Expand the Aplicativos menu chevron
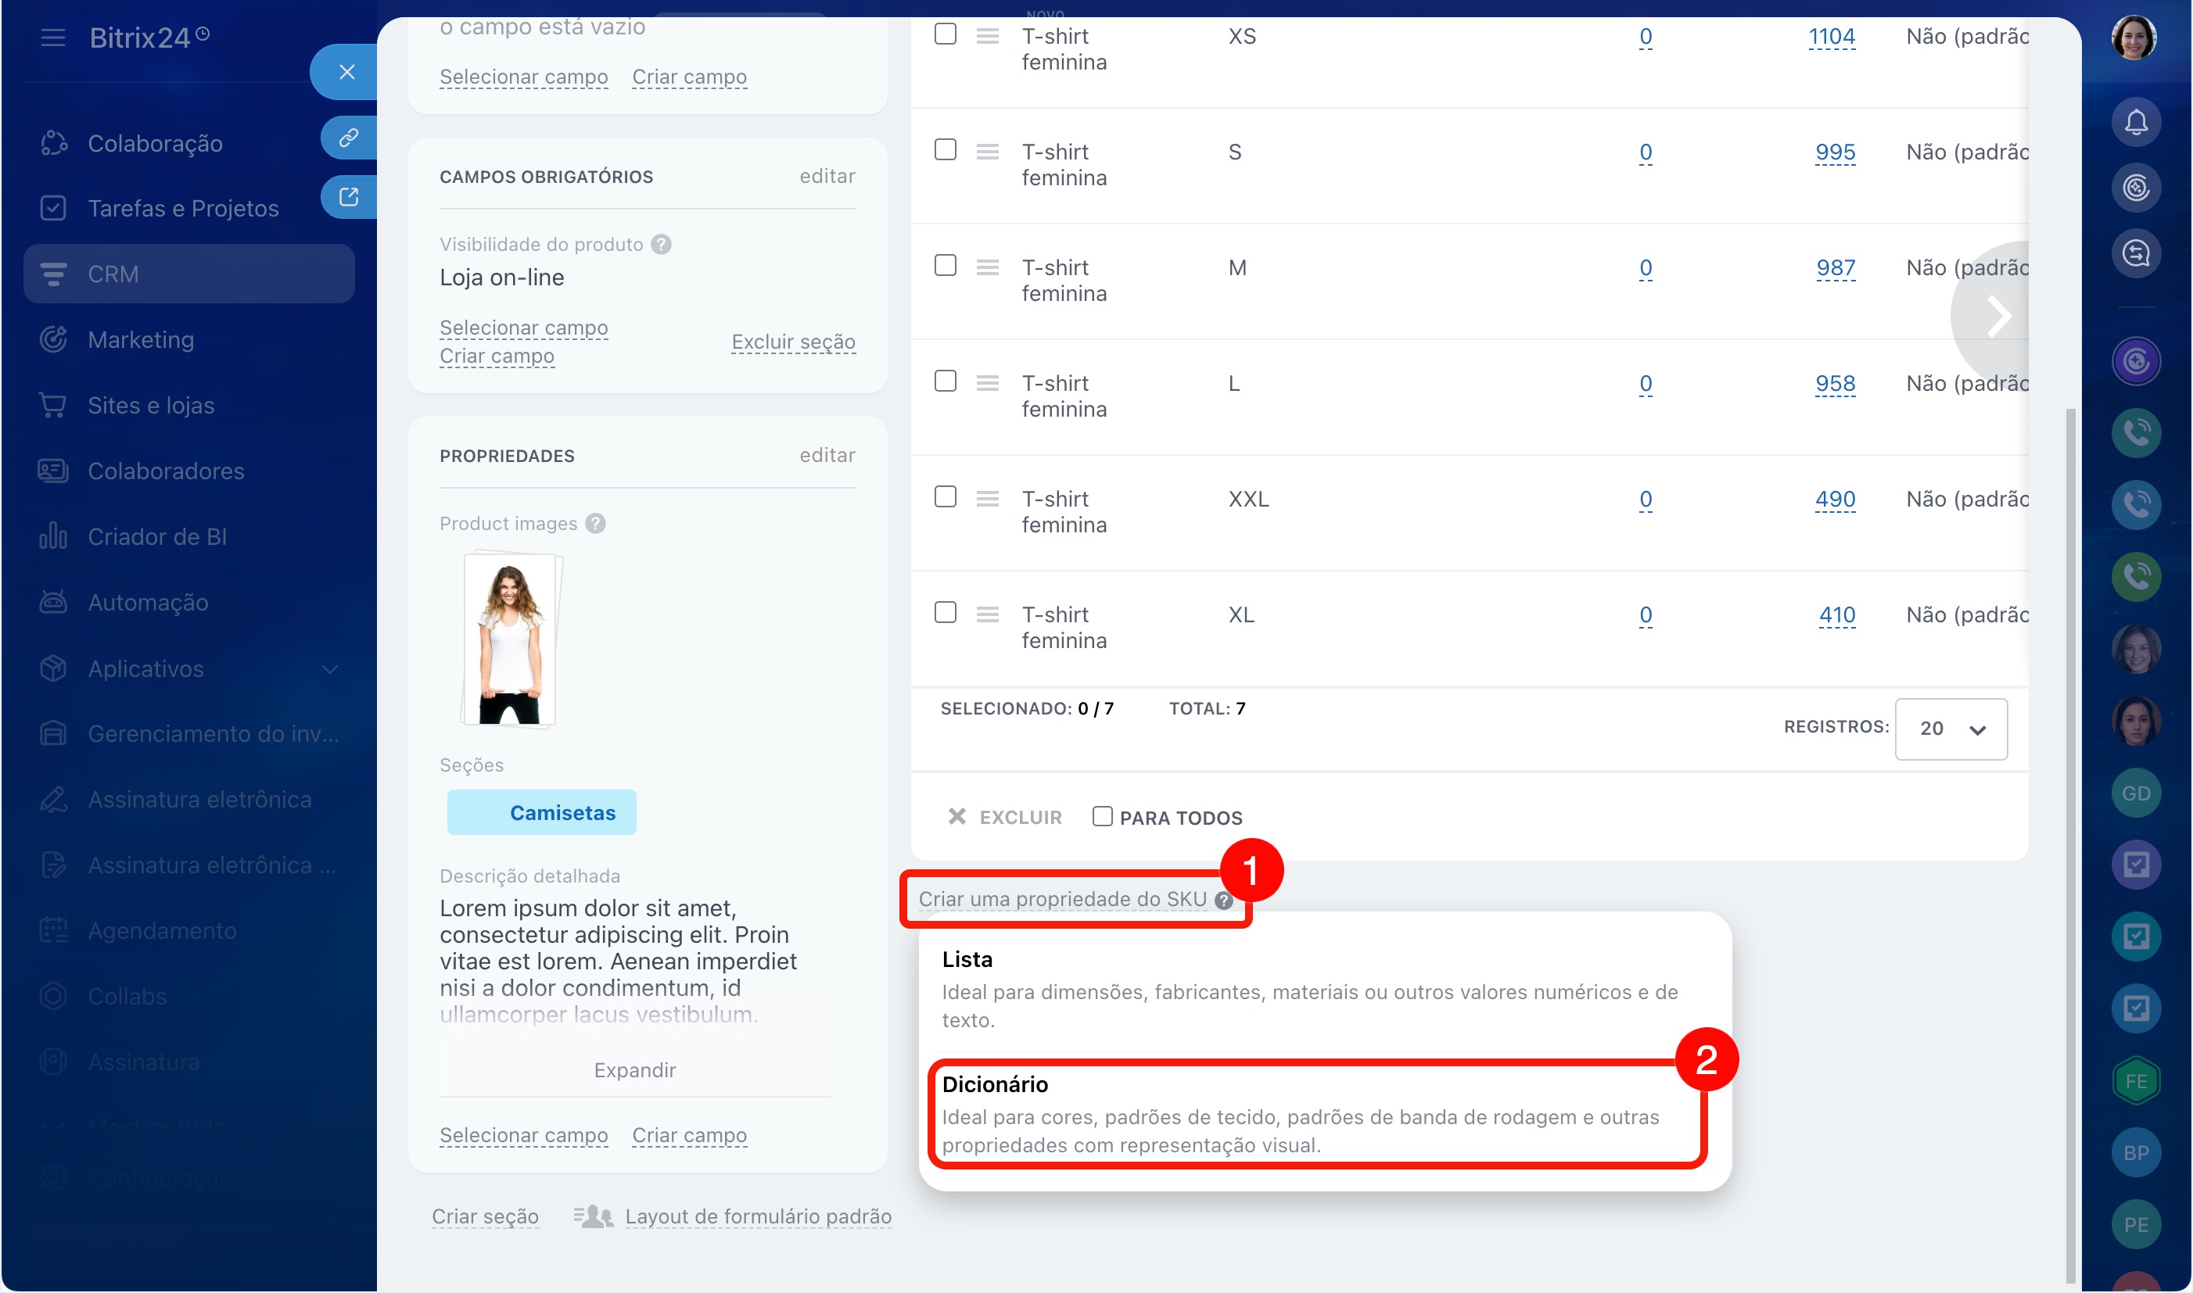 (329, 669)
